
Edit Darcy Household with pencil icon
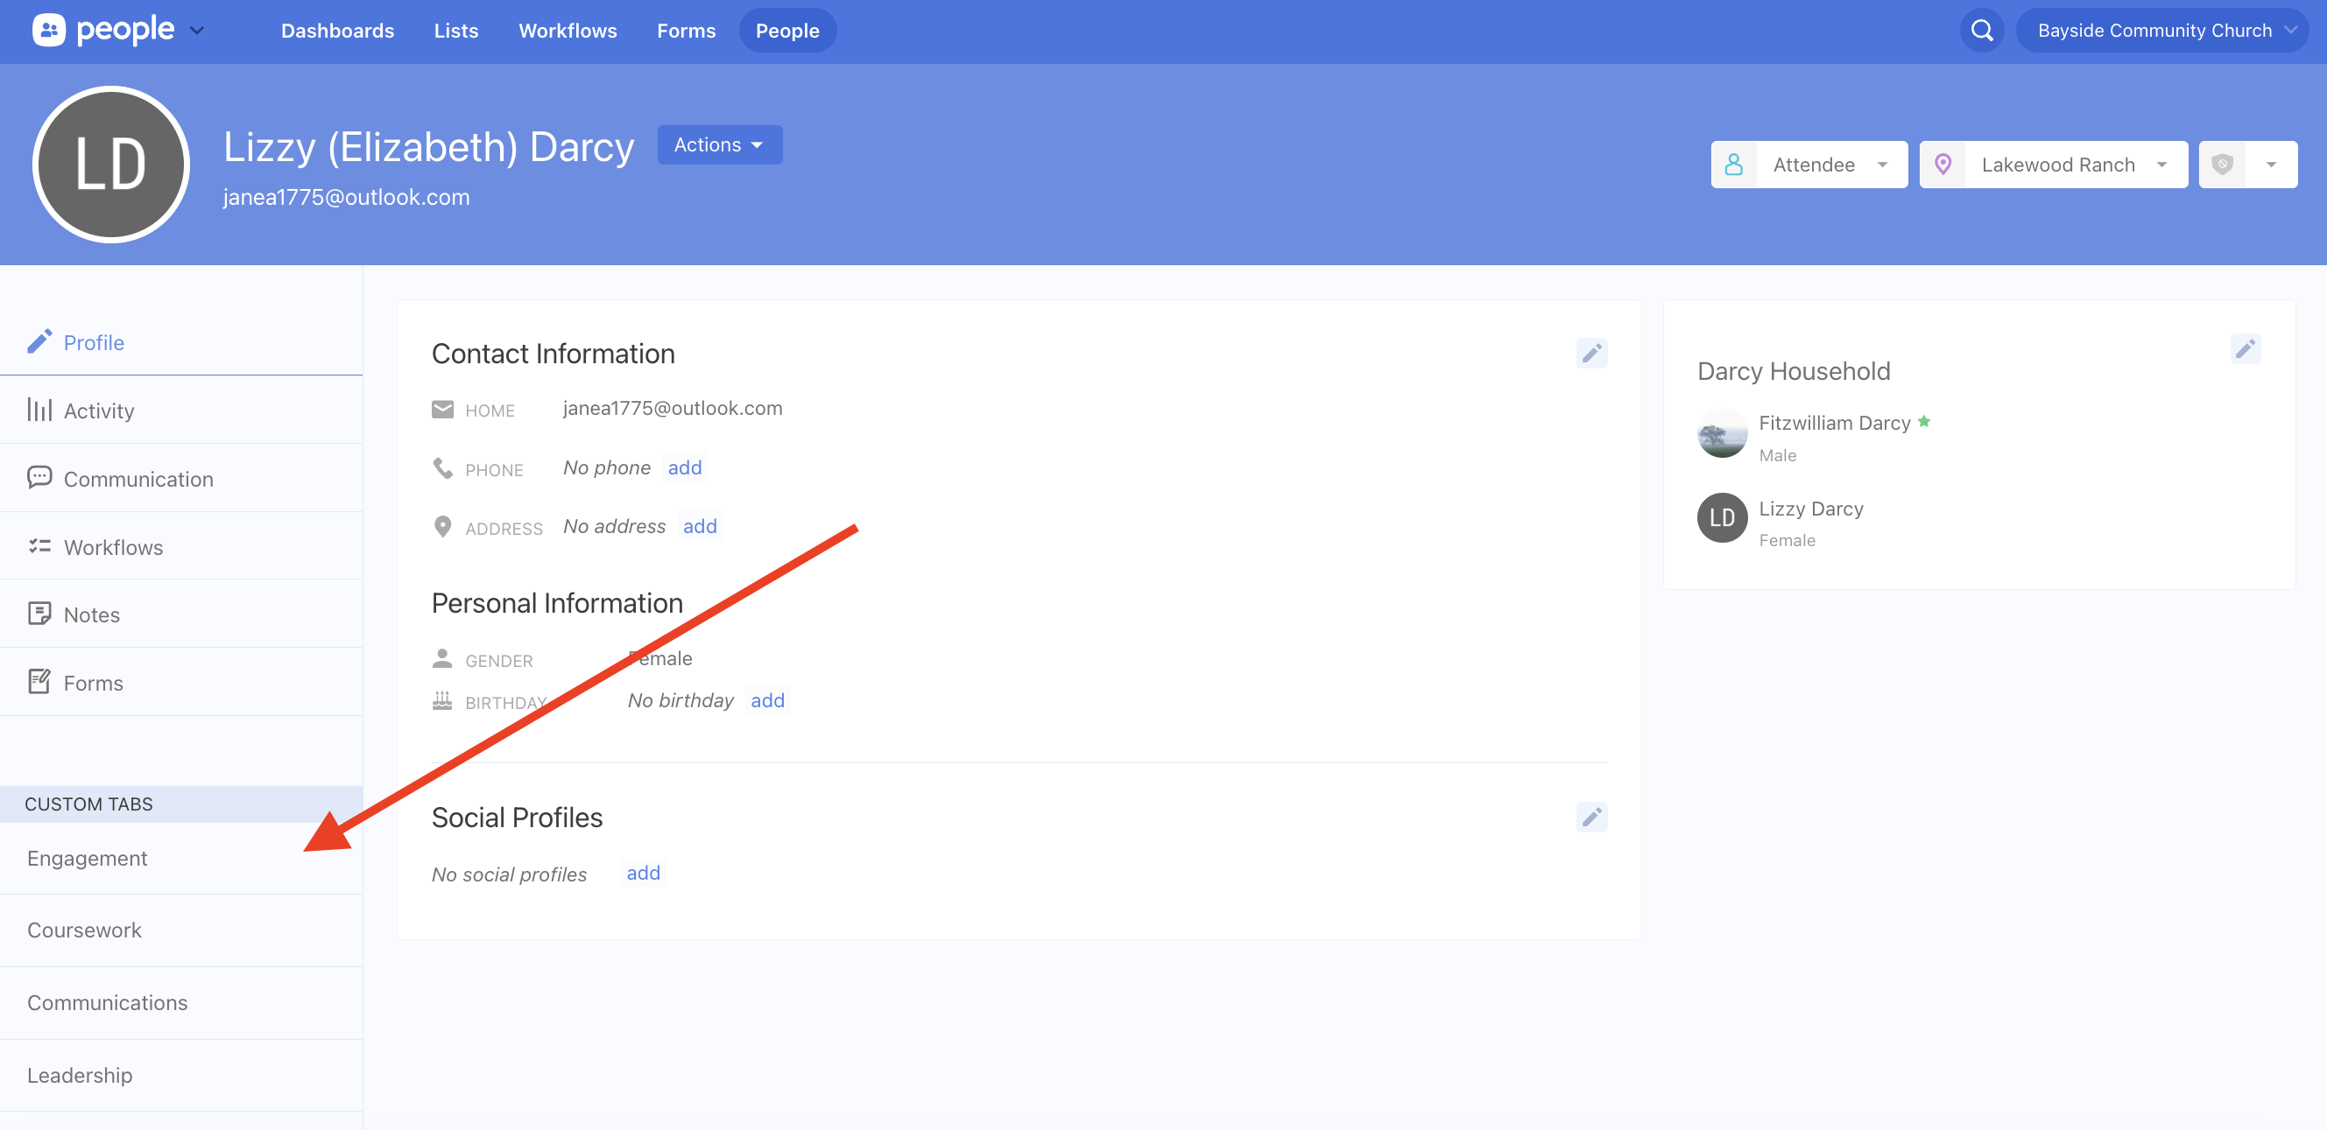[x=2245, y=349]
